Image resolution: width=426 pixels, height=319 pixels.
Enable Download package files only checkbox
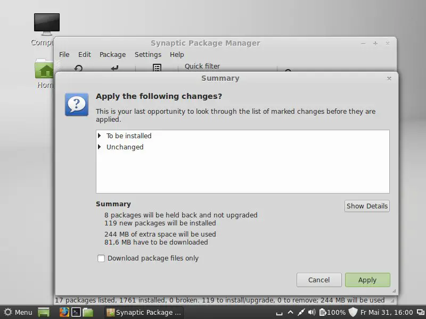point(101,258)
